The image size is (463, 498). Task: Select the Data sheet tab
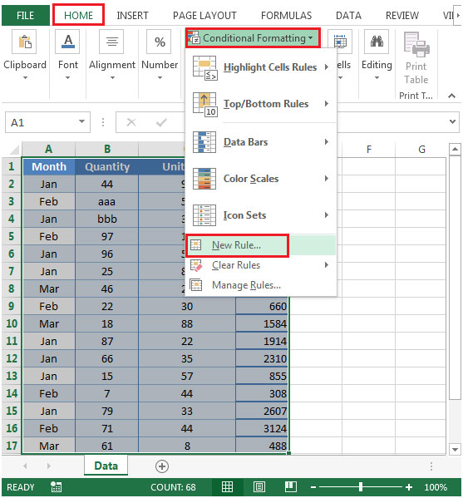[x=106, y=466]
